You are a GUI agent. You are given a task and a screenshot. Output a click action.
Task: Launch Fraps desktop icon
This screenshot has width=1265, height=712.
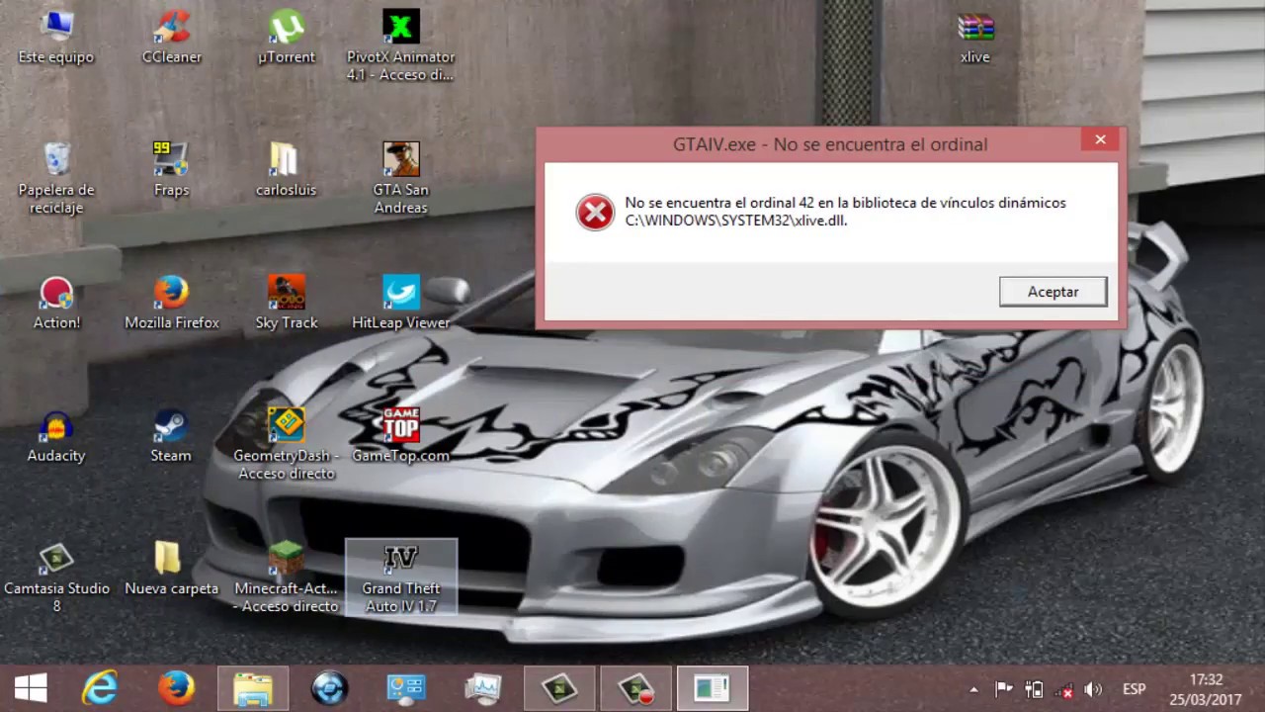point(171,169)
